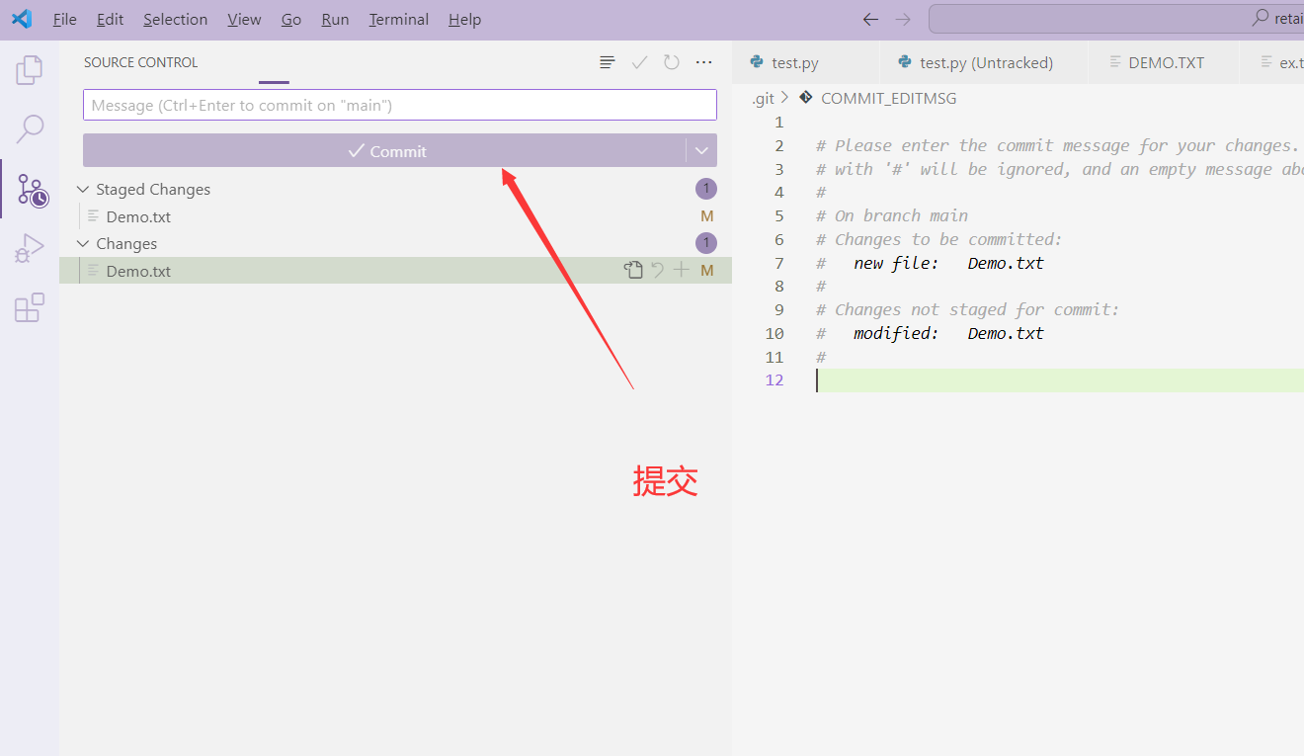Click the commit checkmark in panel header
This screenshot has height=756, width=1304.
tap(638, 61)
